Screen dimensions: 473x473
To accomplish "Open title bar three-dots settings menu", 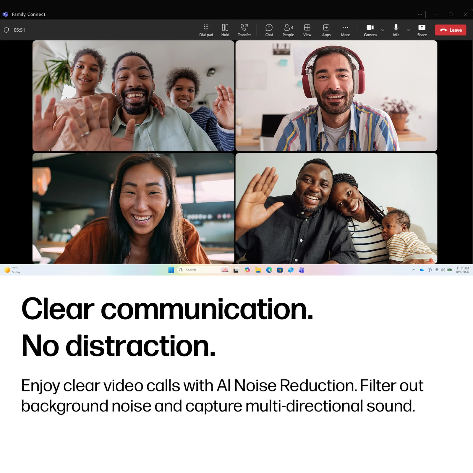I will pyautogui.click(x=420, y=14).
